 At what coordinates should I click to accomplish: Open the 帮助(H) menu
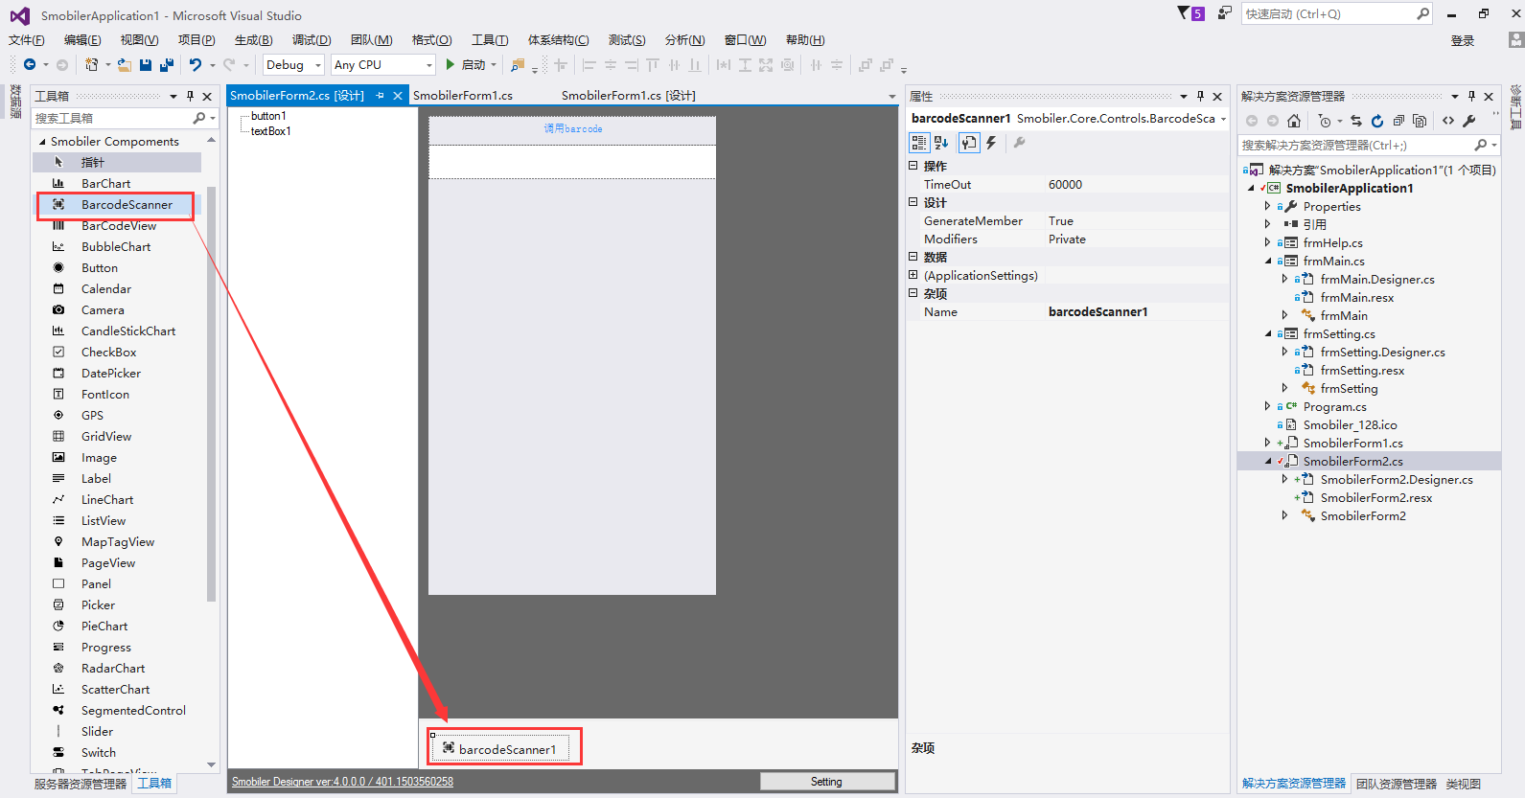(805, 39)
